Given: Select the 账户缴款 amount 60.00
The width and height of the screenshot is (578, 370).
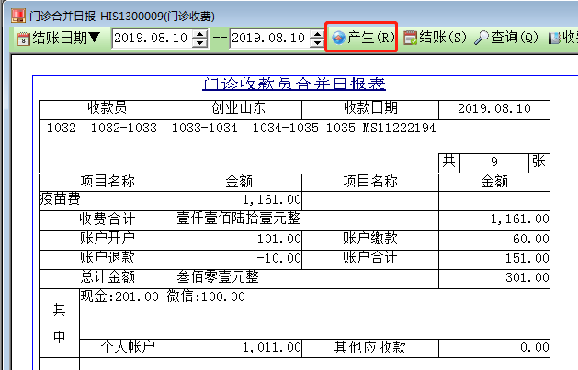Looking at the screenshot, I should (x=531, y=239).
